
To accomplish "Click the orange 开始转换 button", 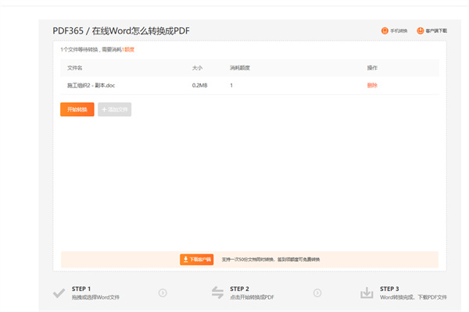I will 77,109.
